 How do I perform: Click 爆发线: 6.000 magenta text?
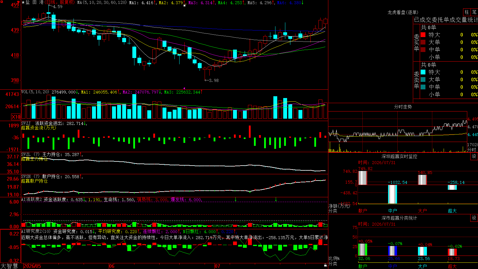186,199
